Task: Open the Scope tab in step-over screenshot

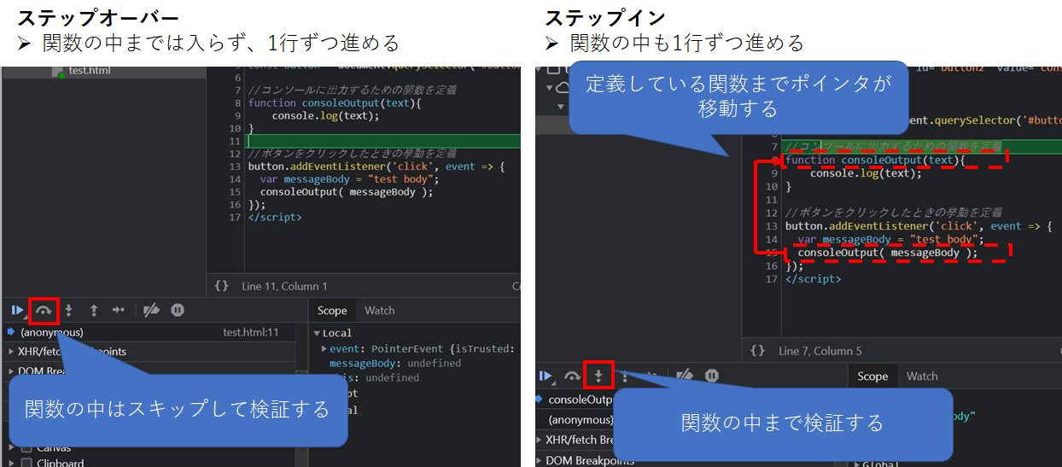Action: pos(332,311)
